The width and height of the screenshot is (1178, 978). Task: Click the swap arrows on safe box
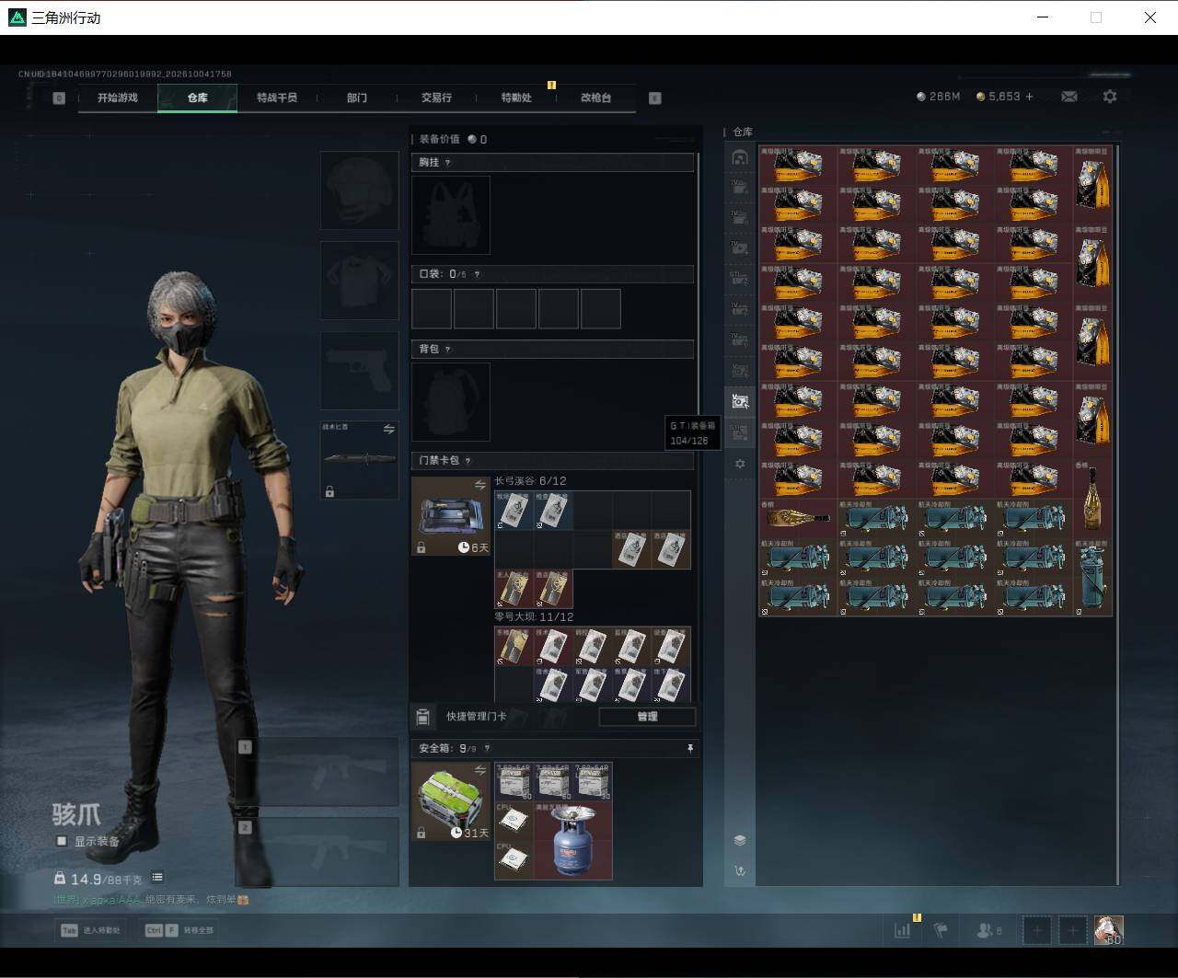(x=479, y=770)
